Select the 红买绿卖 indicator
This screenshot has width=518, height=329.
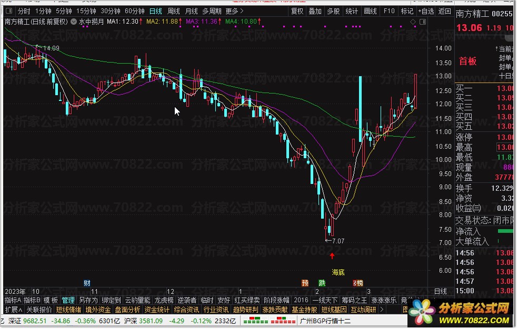(x=247, y=300)
